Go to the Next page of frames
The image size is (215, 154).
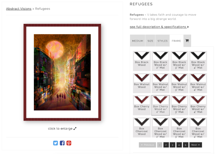coord(195,145)
